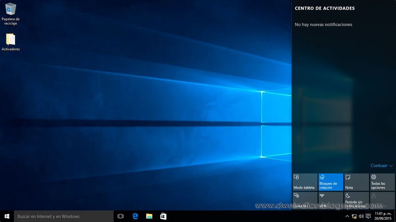Open the Windows Store taskbar icon
This screenshot has width=396, height=222.
(x=163, y=216)
